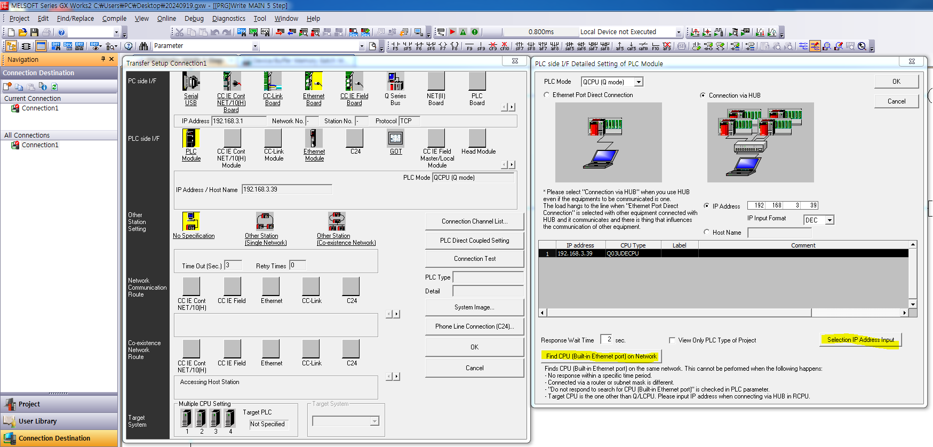The height and width of the screenshot is (447, 933).
Task: Select the Serial USB PC side interface icon
Action: (191, 82)
